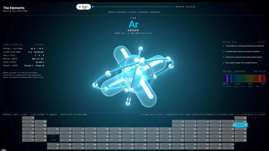Image resolution: width=269 pixels, height=151 pixels.
Task: Select the Hydrogen (H) element cell
Action: tap(28, 118)
